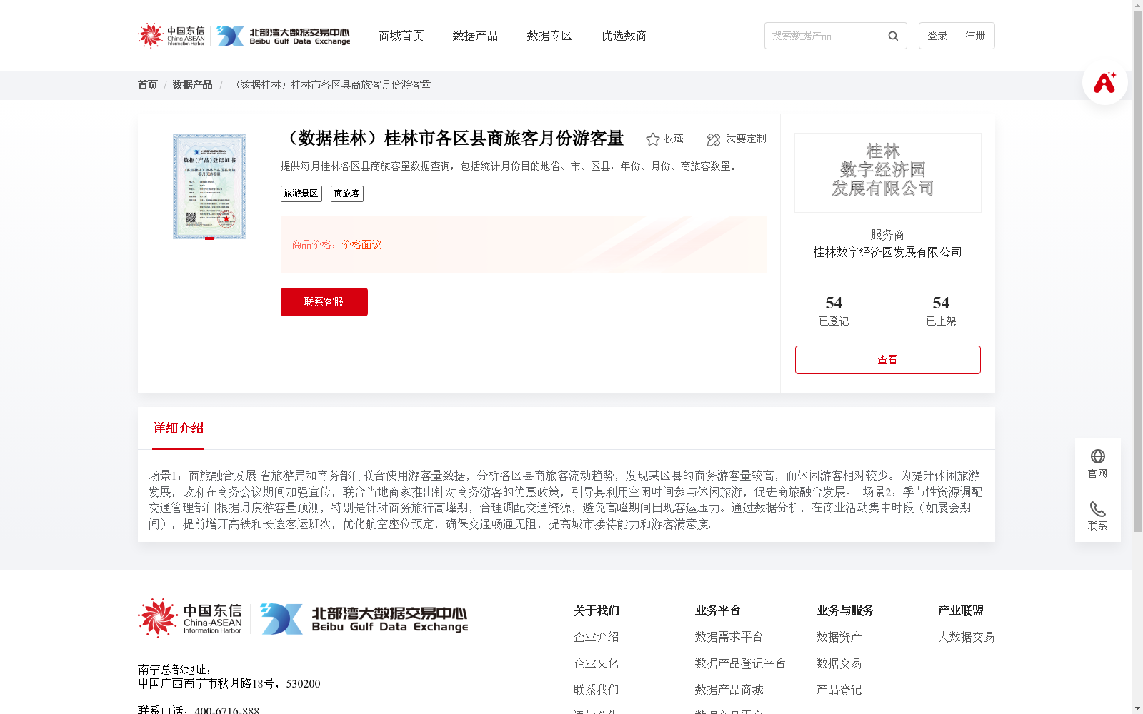Click the 旅游景区 tag
This screenshot has width=1143, height=714.
pos(301,193)
